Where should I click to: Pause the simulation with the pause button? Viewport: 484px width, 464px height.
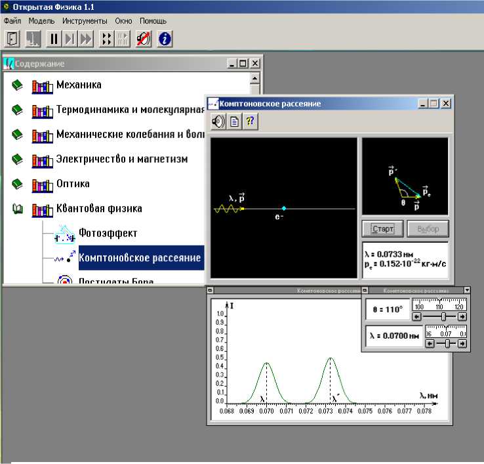tap(54, 39)
